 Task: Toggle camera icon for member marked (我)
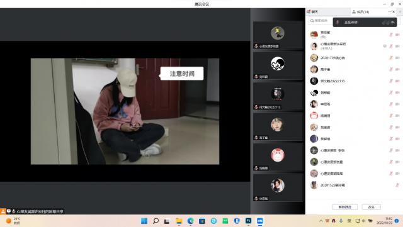pos(397,35)
